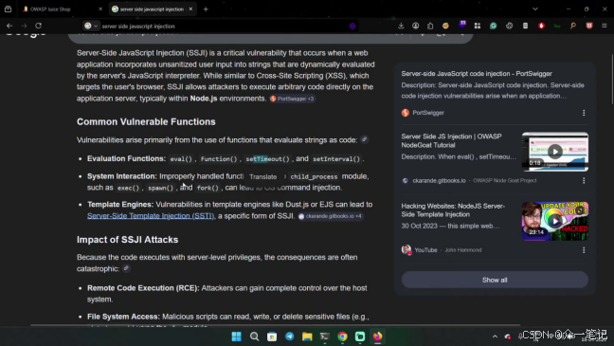Play the NodeGoat tutorial video thumbnail
The width and height of the screenshot is (614, 346).
tap(555, 152)
